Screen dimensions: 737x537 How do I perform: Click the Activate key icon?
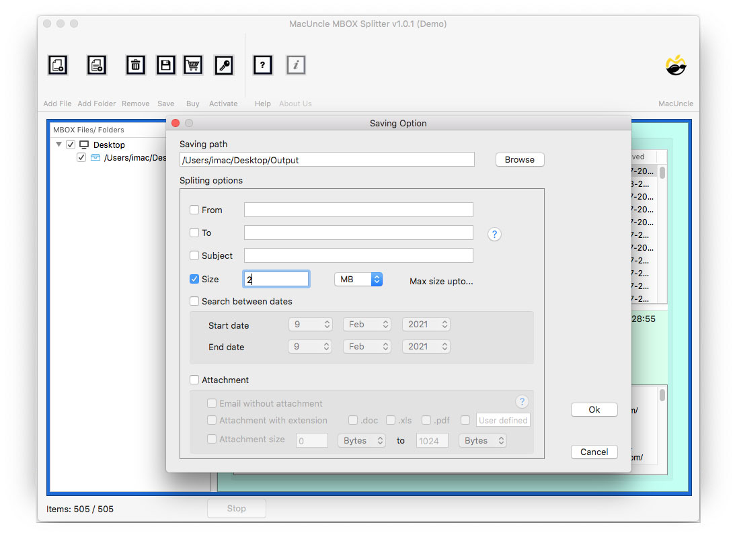tap(223, 65)
